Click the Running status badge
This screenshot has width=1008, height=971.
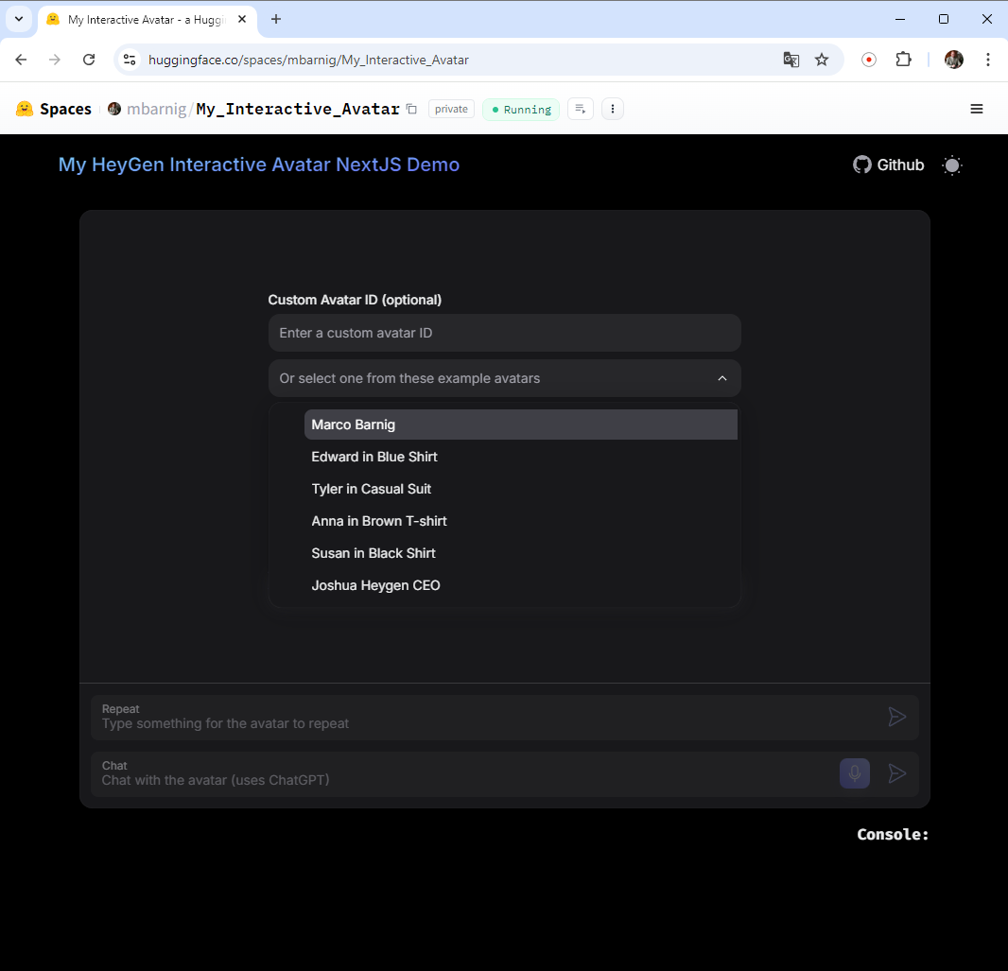coord(521,110)
